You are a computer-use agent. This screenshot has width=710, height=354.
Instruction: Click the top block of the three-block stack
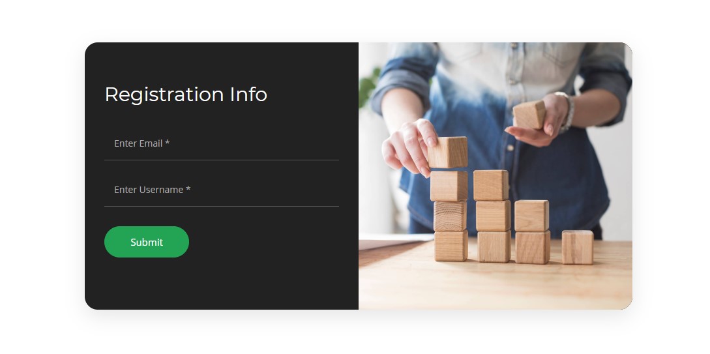[491, 185]
